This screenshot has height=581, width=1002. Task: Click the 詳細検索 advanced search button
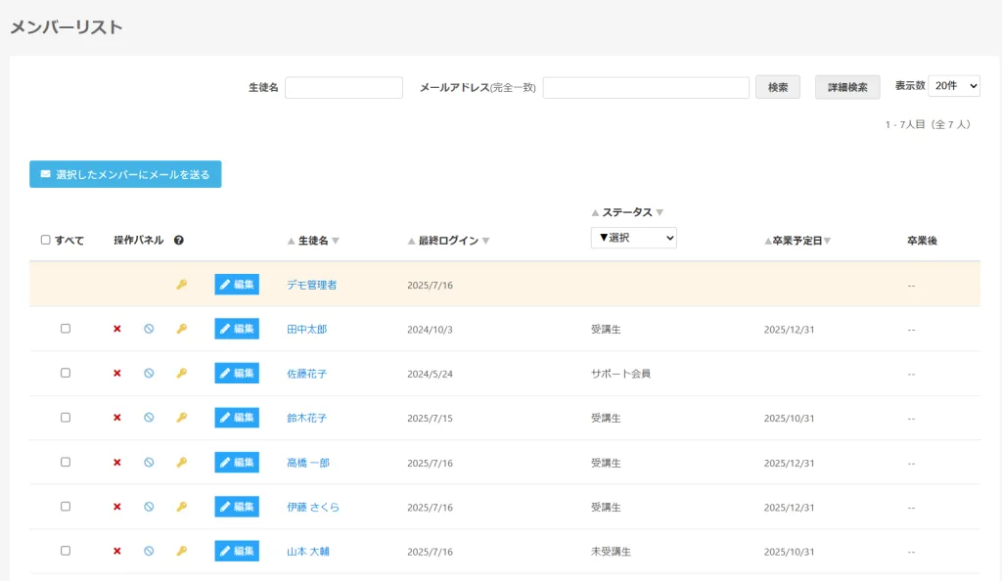[x=847, y=87]
